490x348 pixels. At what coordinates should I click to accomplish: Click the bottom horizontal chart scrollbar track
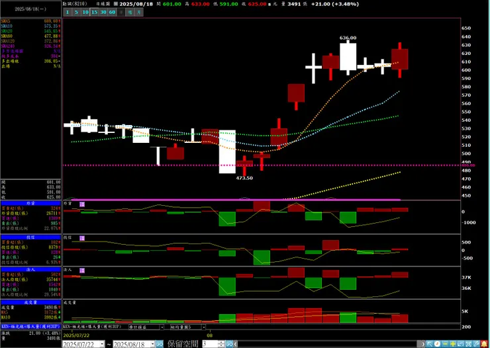tap(327, 344)
